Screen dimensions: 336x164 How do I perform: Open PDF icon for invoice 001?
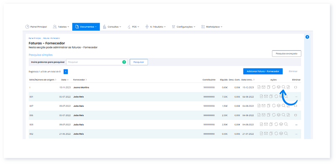[x=261, y=97]
